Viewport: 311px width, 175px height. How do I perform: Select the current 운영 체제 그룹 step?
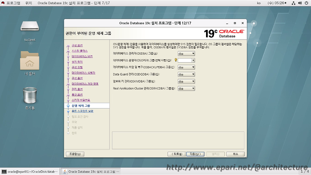(81, 105)
